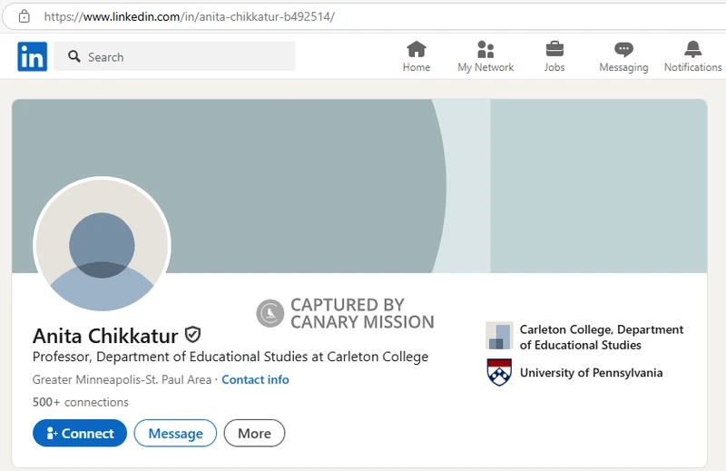Go to the Home label
Viewport: 726px width, 471px height.
point(417,67)
